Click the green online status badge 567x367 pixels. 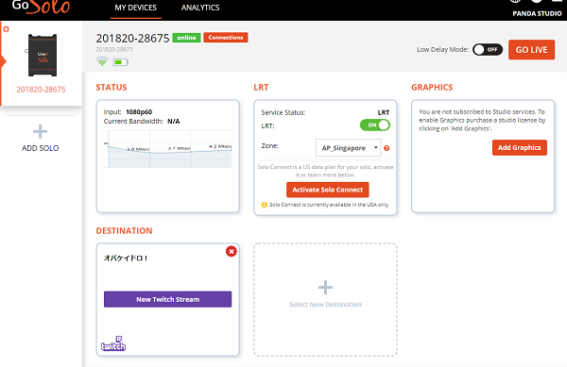pos(186,38)
